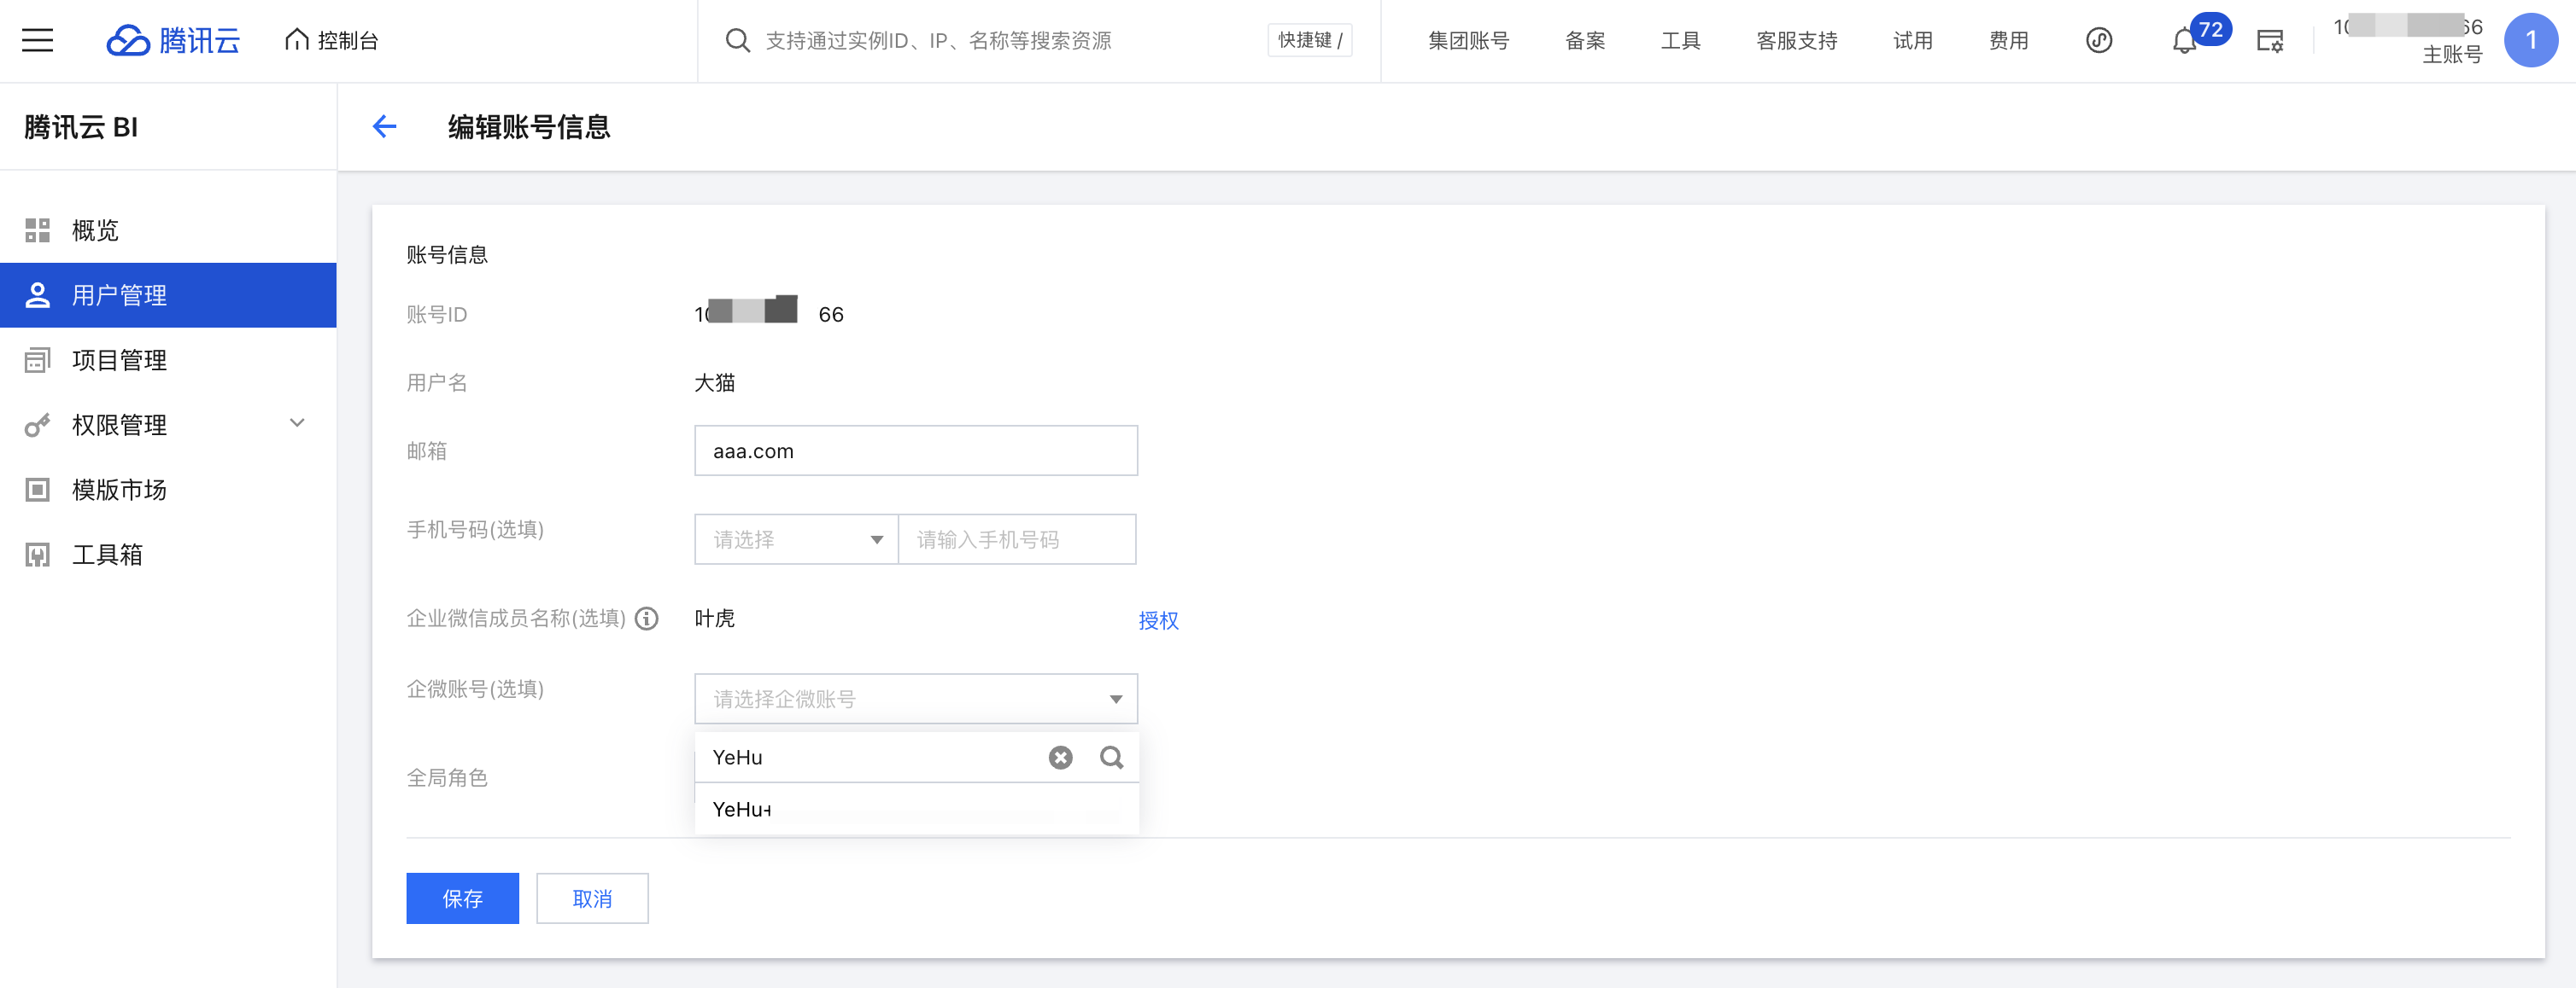Image resolution: width=2576 pixels, height=988 pixels.
Task: Open the 控制台 home link
Action: click(x=332, y=40)
